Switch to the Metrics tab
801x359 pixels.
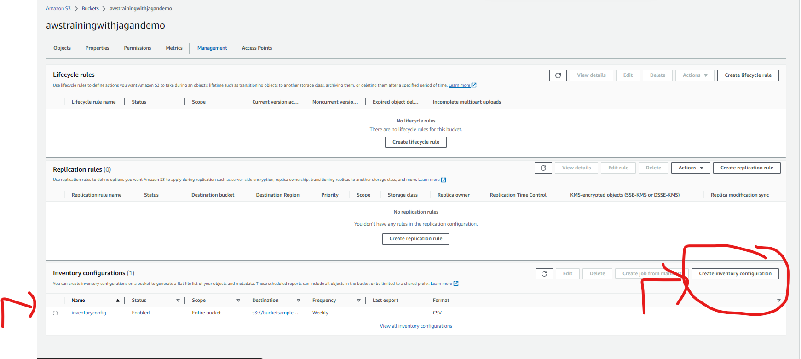point(174,48)
